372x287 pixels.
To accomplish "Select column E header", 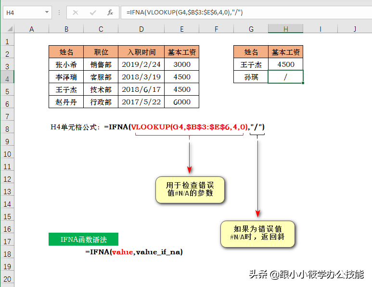I will pyautogui.click(x=182, y=29).
